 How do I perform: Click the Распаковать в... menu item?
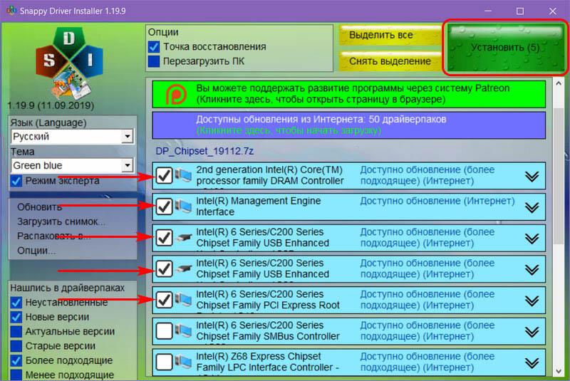[x=54, y=236]
